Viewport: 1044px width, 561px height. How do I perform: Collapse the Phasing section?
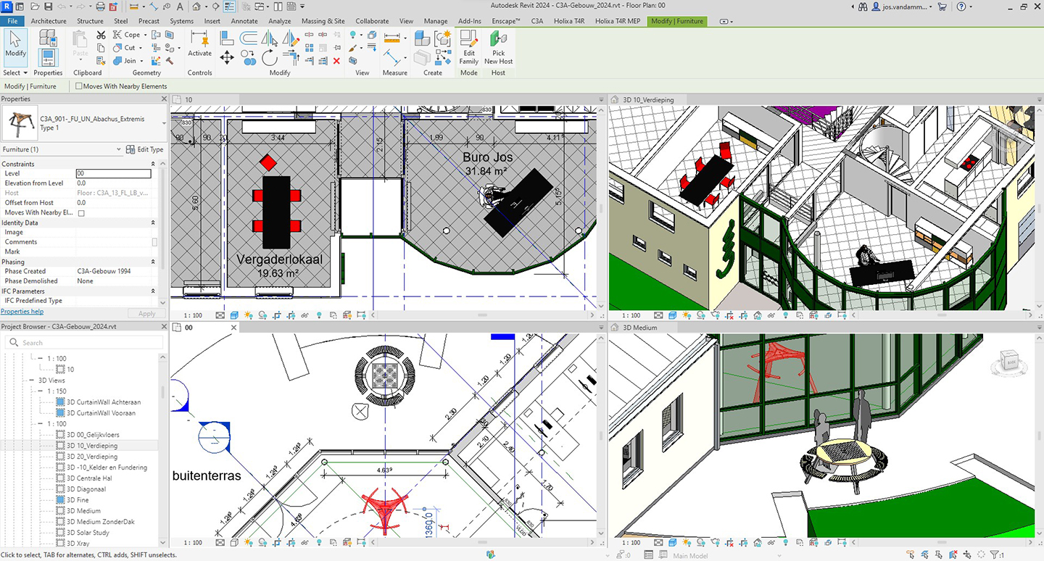coord(153,262)
